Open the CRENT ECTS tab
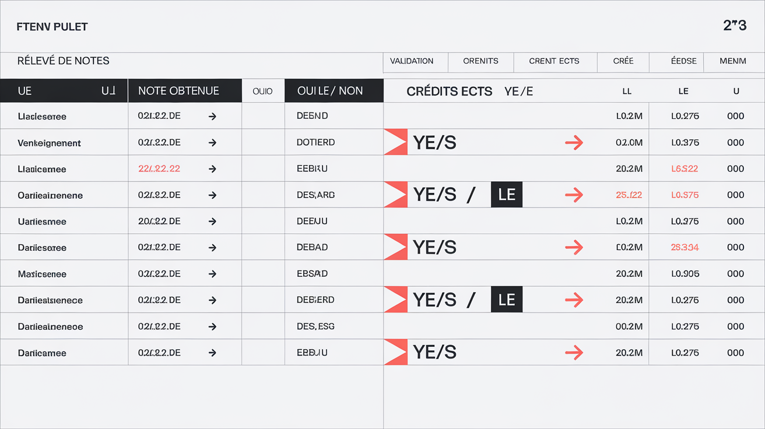Screen dimensions: 765x429 (x=555, y=61)
